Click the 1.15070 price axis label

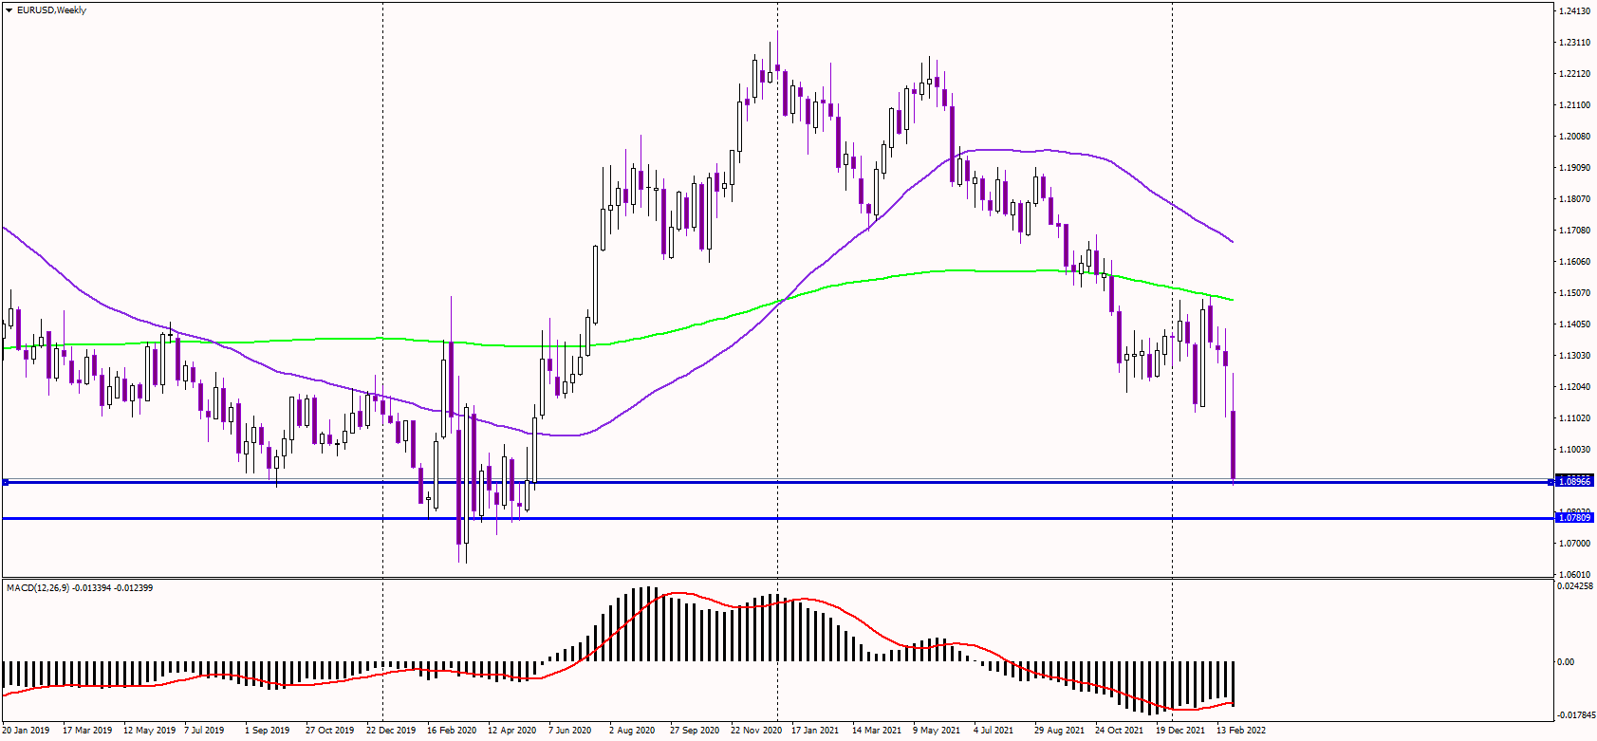coord(1575,293)
